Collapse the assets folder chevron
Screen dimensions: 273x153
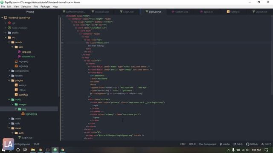point(9,42)
